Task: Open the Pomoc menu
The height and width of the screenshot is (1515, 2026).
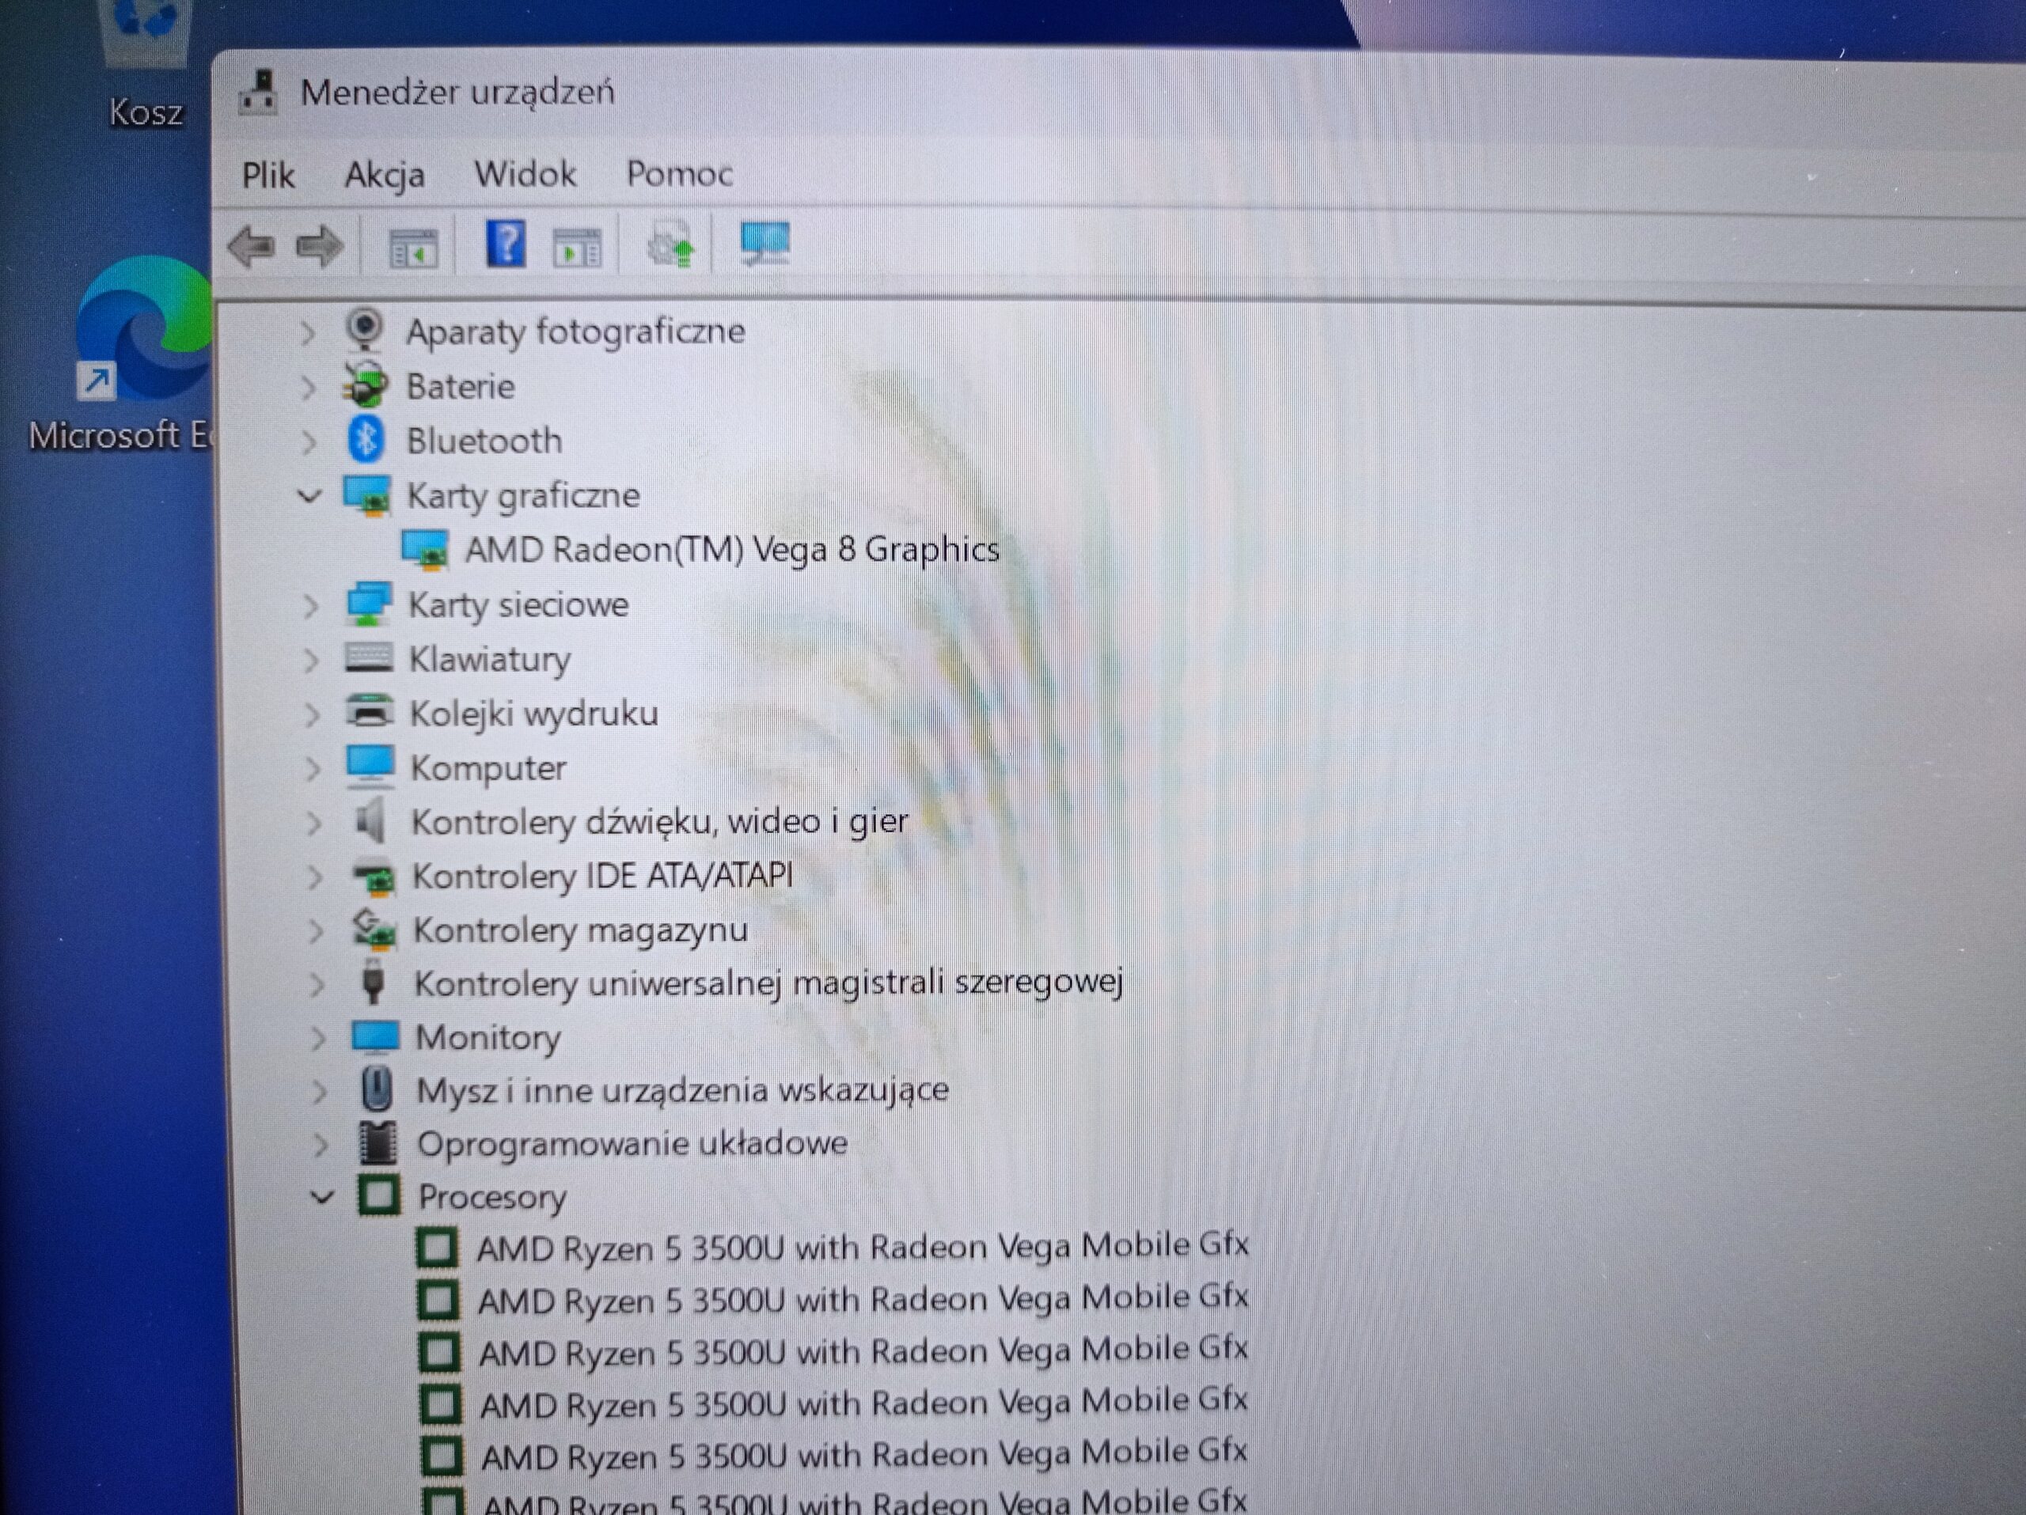Action: (680, 173)
